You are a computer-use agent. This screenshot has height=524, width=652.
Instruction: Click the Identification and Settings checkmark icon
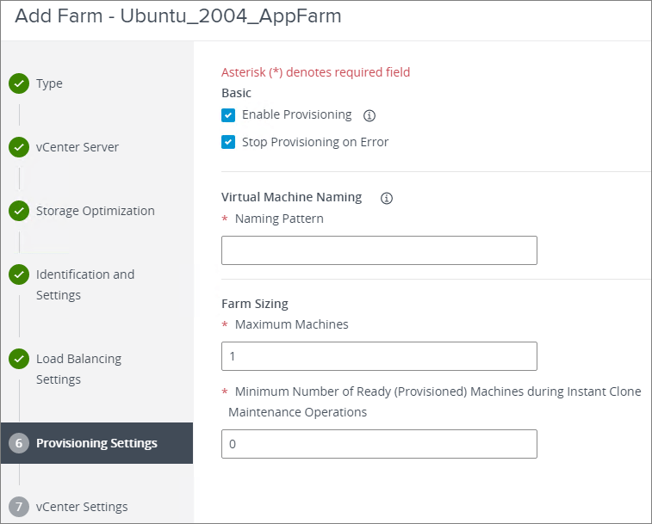pyautogui.click(x=19, y=274)
